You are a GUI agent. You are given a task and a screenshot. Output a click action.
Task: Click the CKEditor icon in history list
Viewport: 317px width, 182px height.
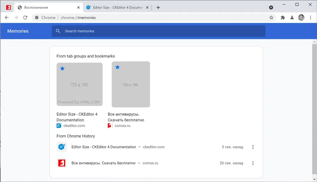62,147
